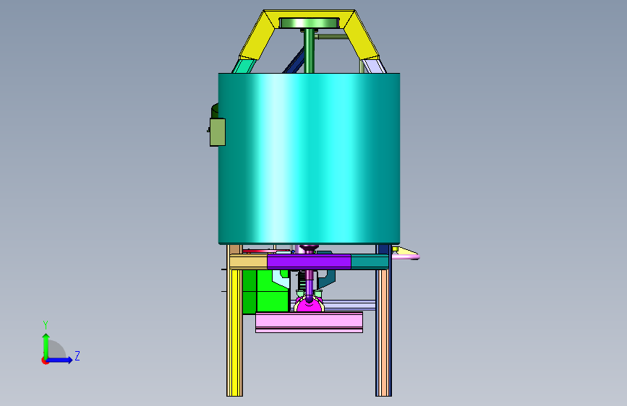The image size is (627, 406).
Task: Select the large cyan cylindrical tank body
Action: [309, 158]
